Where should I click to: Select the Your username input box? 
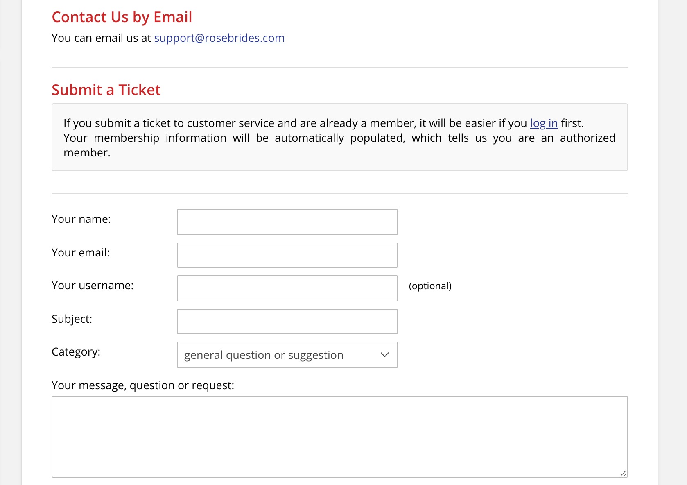[287, 288]
